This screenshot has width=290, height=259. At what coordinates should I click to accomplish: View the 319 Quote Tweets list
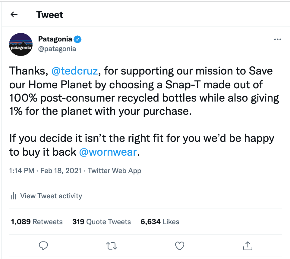[102, 222]
